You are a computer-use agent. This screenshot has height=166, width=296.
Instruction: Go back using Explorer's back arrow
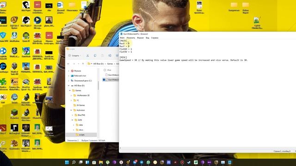point(68,64)
